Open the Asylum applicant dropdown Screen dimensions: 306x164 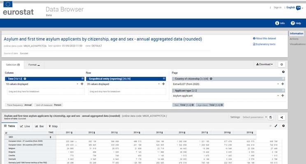pyautogui.click(x=278, y=96)
